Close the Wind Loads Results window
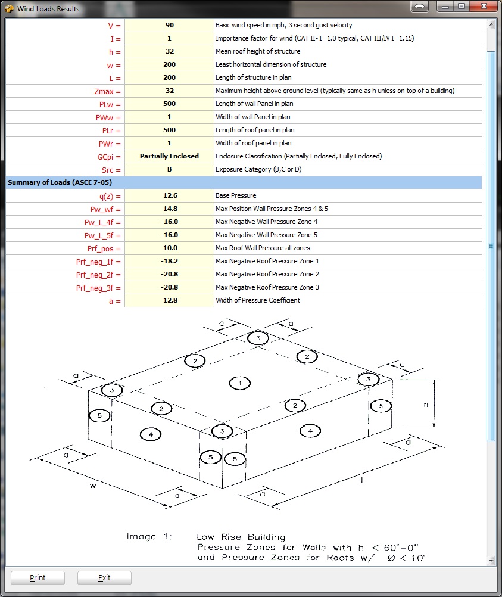This screenshot has height=597, width=502. (x=483, y=7)
